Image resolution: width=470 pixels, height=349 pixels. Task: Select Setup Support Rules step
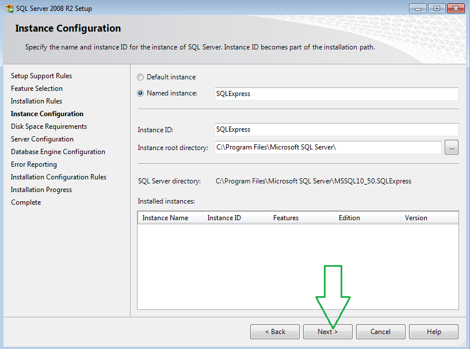pos(41,76)
